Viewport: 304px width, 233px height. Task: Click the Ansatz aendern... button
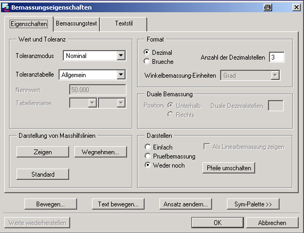pos(185,204)
